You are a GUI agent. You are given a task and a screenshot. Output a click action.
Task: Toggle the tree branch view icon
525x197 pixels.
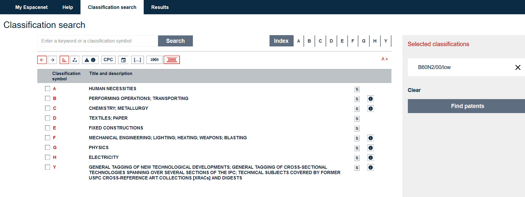coord(75,60)
